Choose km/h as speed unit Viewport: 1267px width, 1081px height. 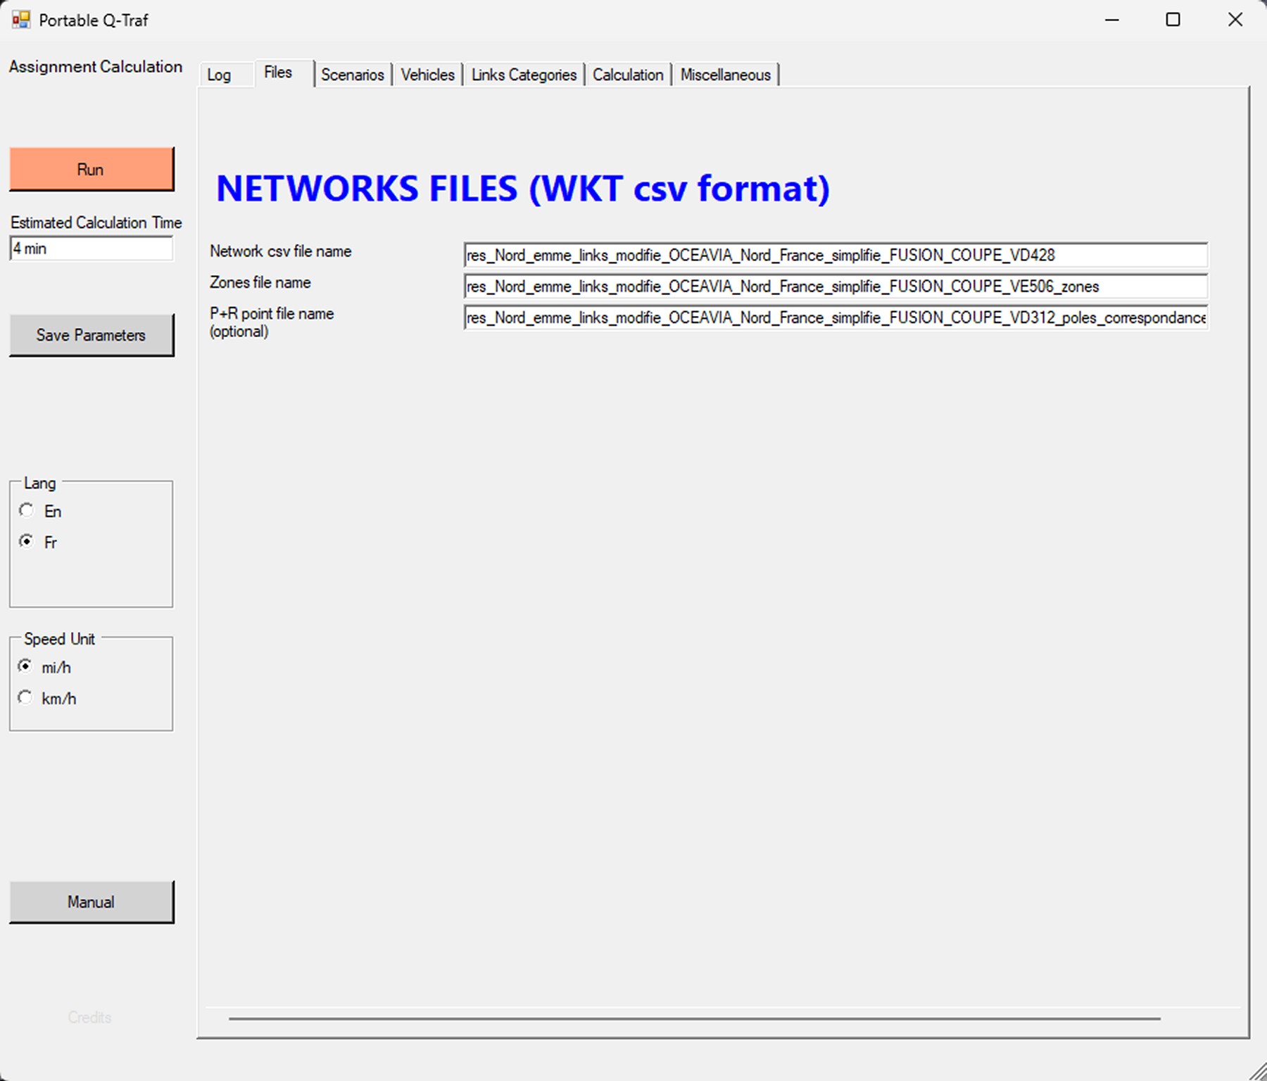[25, 697]
